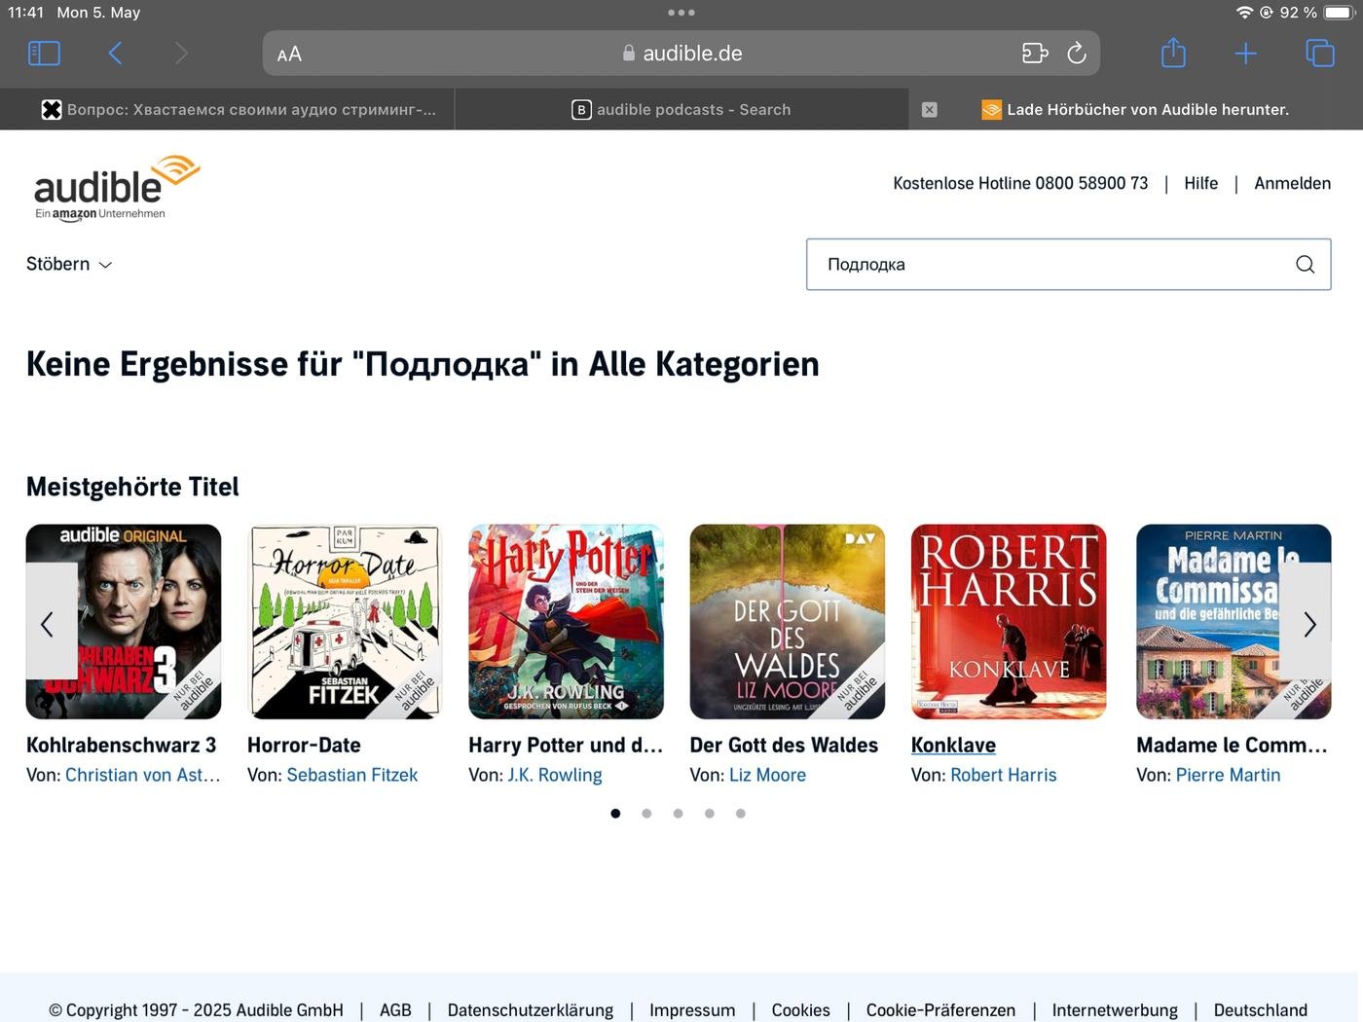This screenshot has width=1363, height=1022.
Task: Click the Kohlrabenschwarz 3 title link
Action: pos(122,746)
